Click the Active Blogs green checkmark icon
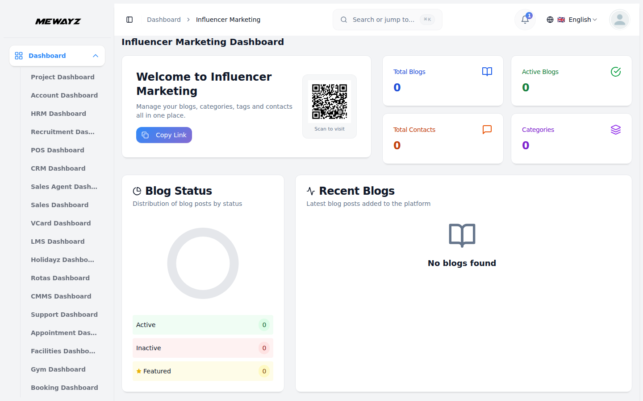Viewport: 643px width, 401px height. [615, 71]
